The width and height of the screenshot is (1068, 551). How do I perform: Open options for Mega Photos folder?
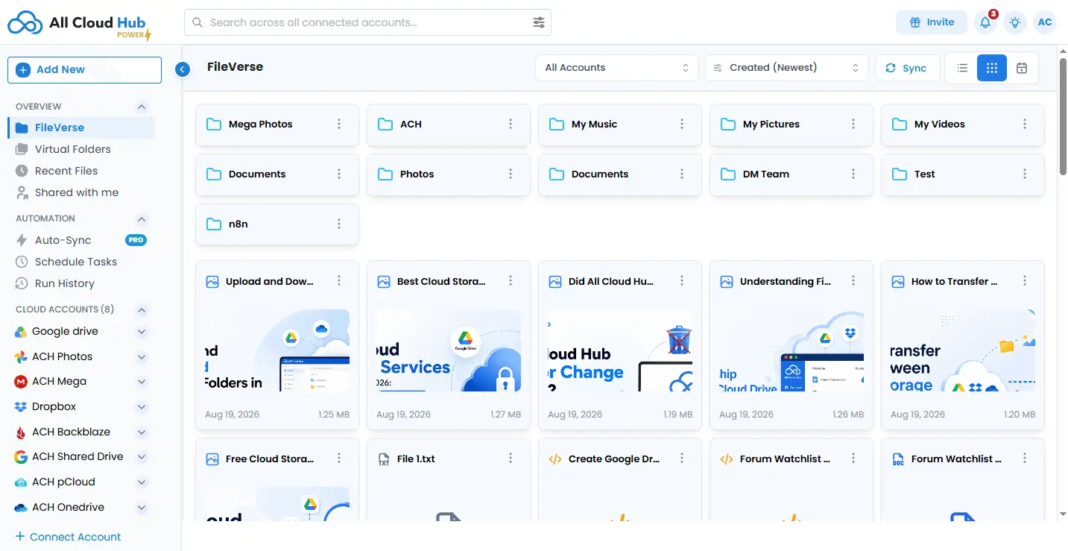point(339,125)
